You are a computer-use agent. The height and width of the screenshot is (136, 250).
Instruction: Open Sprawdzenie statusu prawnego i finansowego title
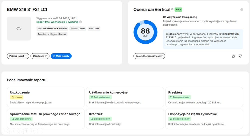click(45, 114)
